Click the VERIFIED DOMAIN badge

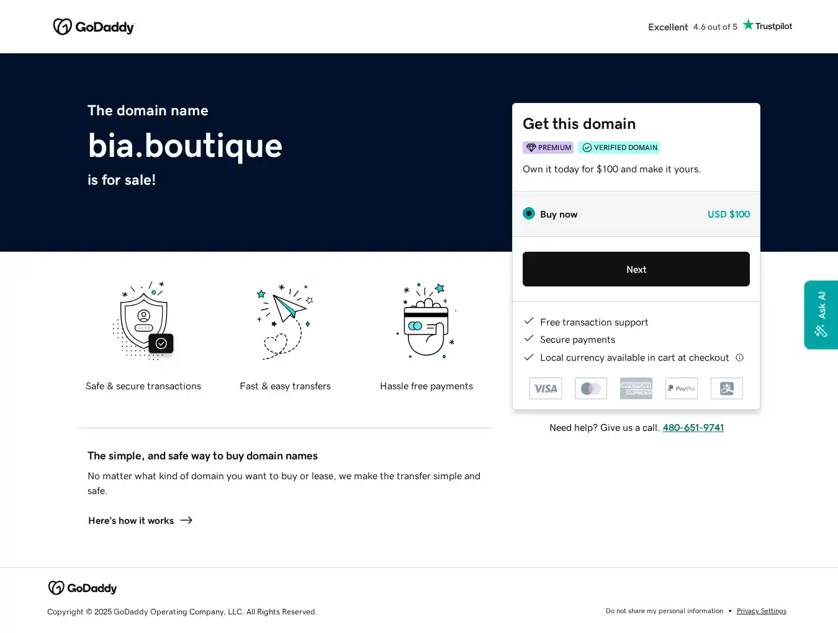(x=619, y=148)
